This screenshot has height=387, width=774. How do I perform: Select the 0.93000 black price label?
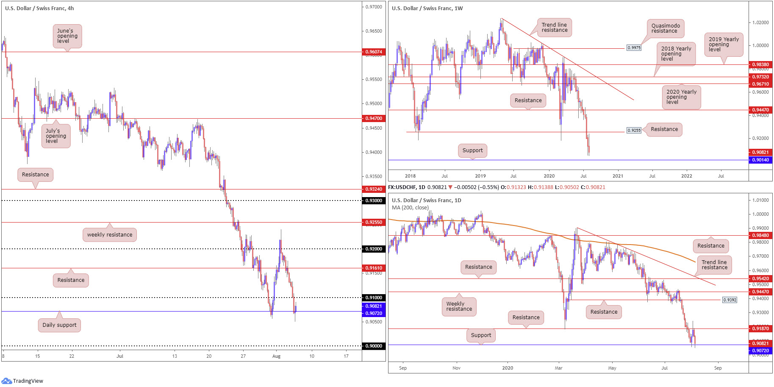(x=374, y=200)
